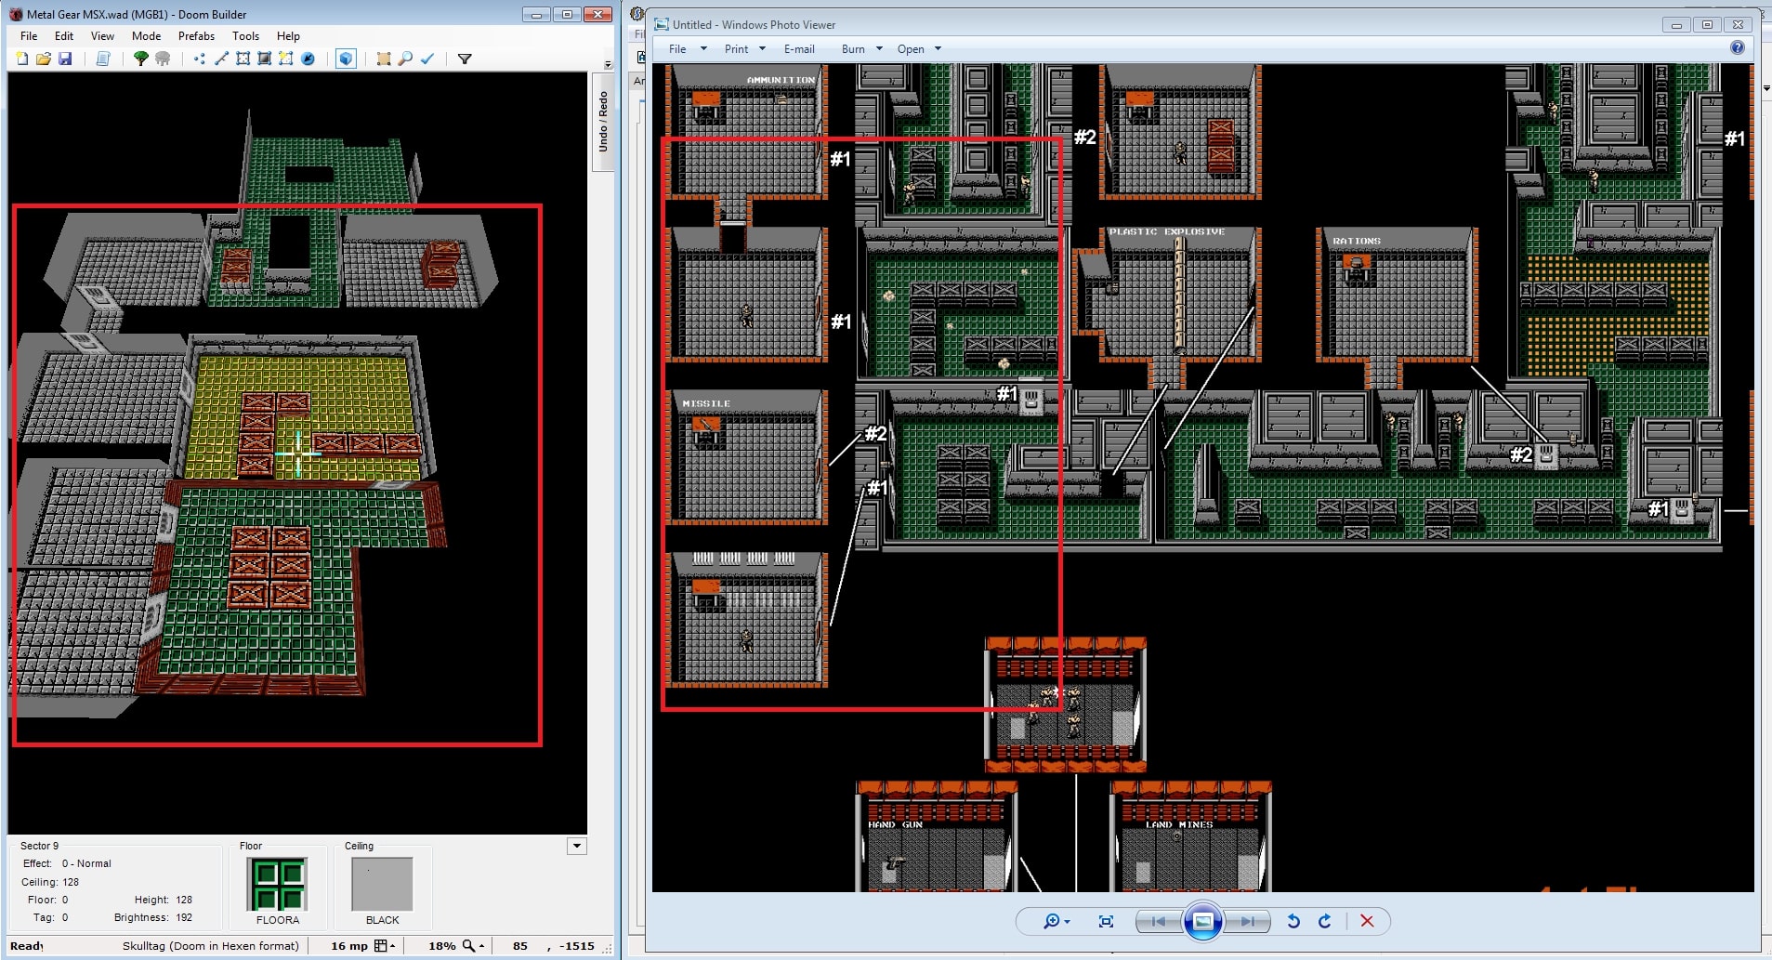1772x960 pixels.
Task: Click the magnifying glass Find icon
Action: click(x=405, y=59)
